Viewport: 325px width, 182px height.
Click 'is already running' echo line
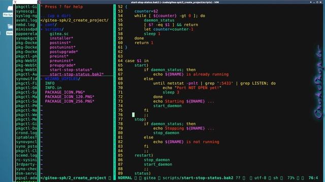tap(191, 74)
